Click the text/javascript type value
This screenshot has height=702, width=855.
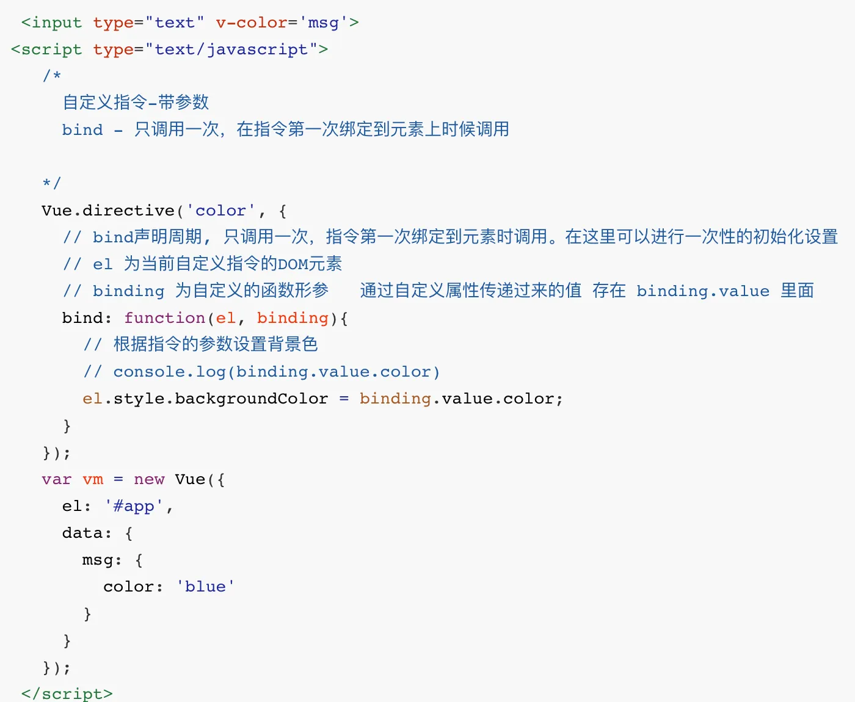(x=231, y=49)
